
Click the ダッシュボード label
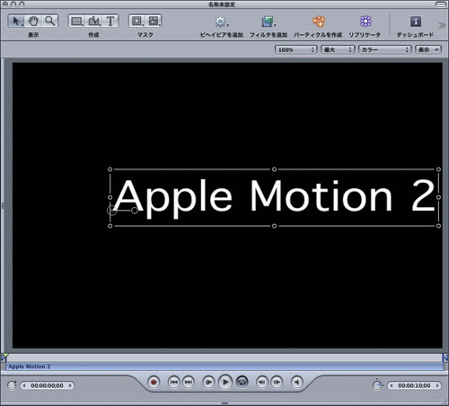click(415, 35)
